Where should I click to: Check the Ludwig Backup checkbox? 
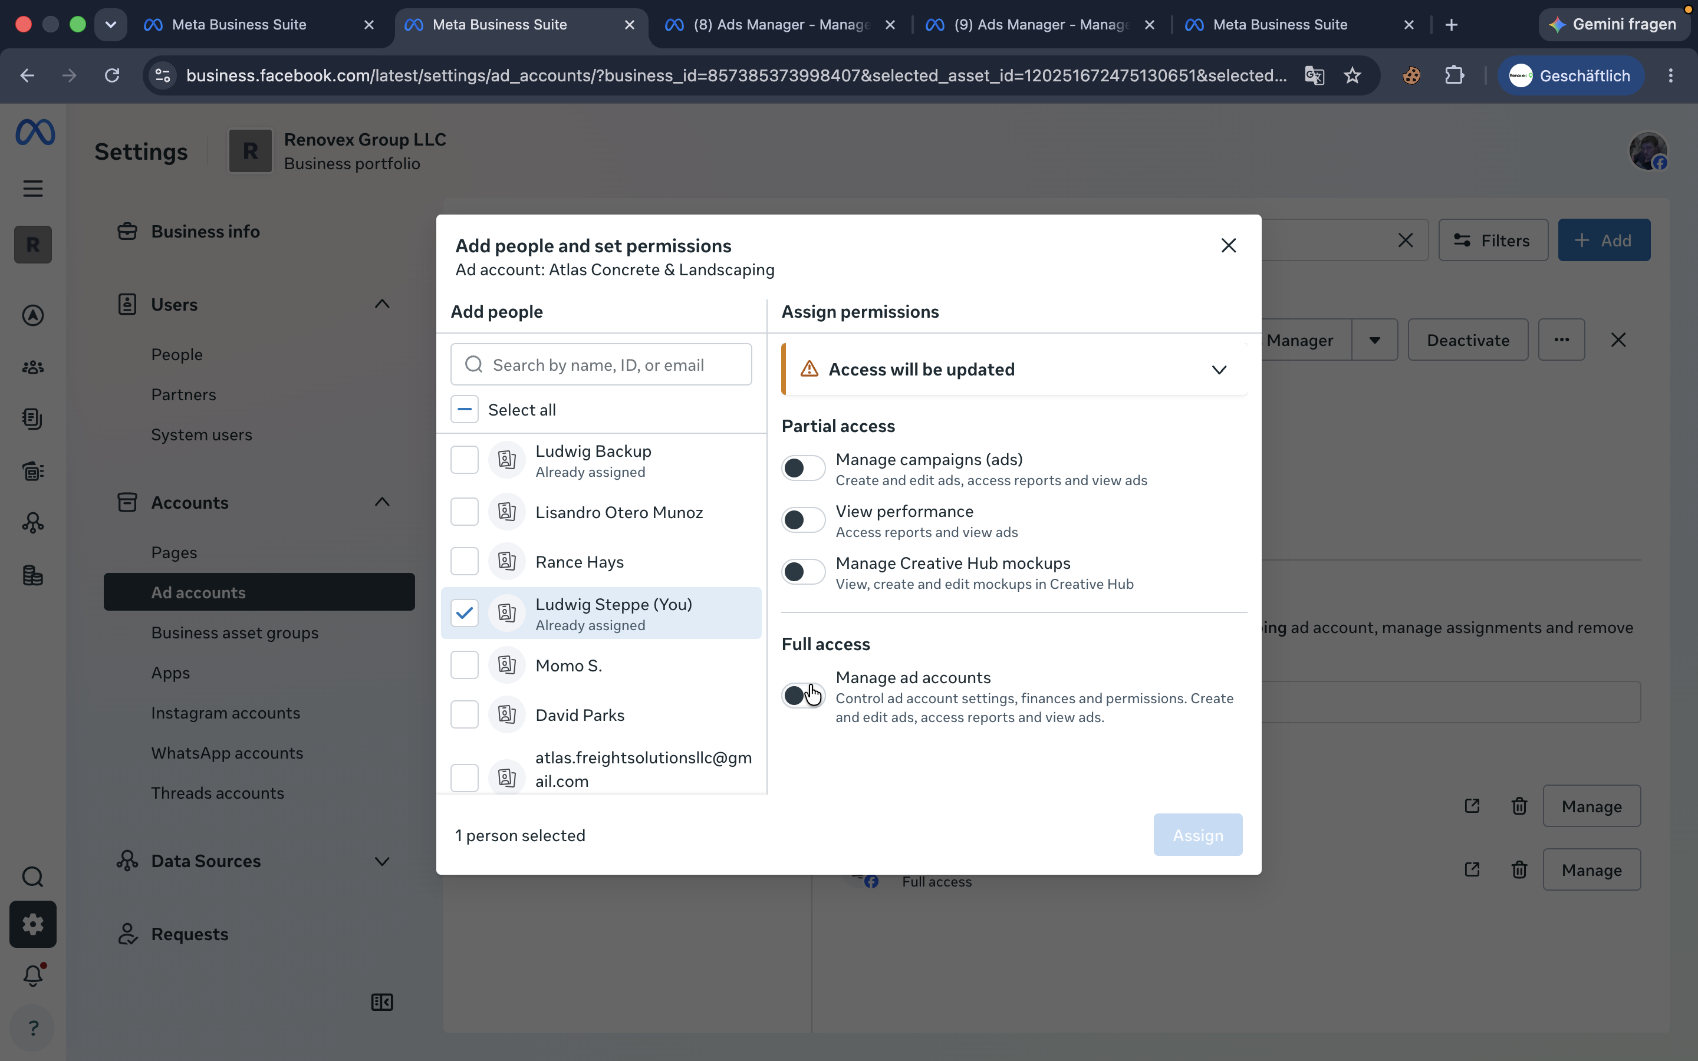coord(465,460)
